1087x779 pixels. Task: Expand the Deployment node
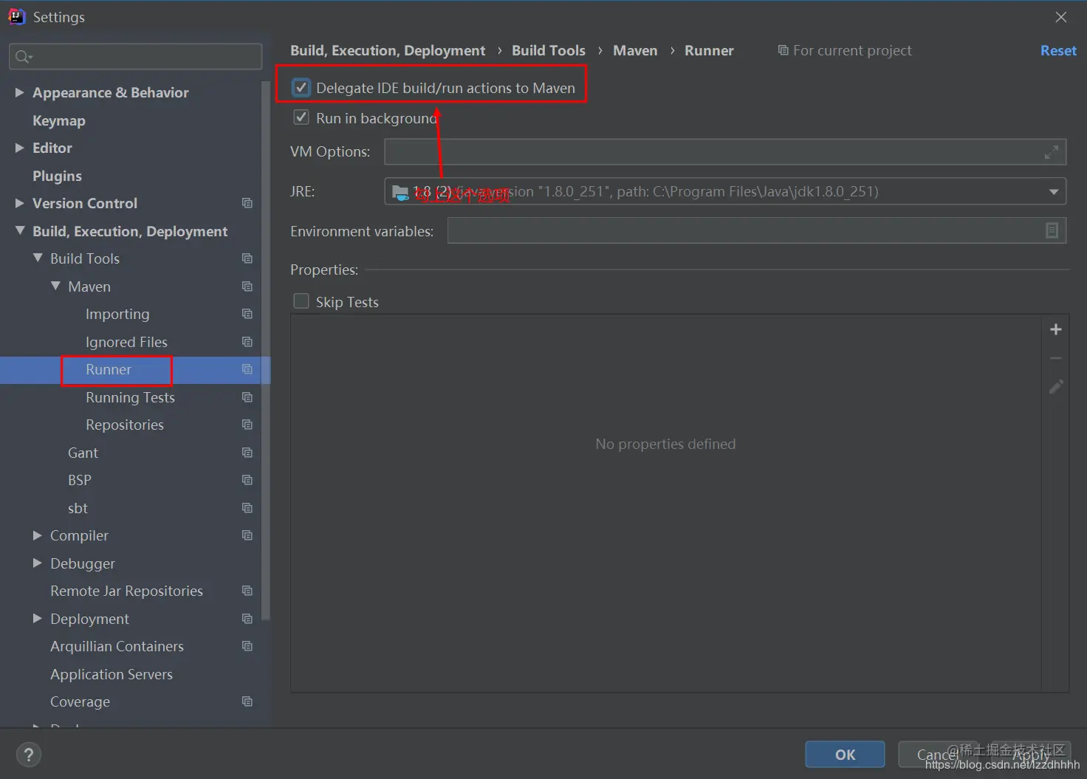[x=38, y=619]
